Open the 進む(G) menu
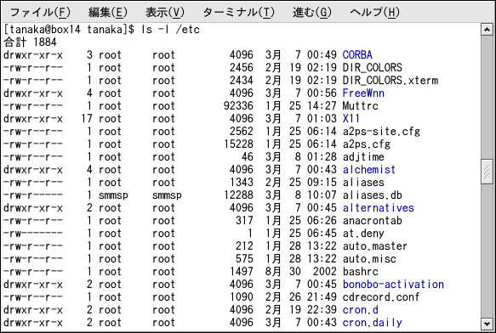 click(311, 13)
